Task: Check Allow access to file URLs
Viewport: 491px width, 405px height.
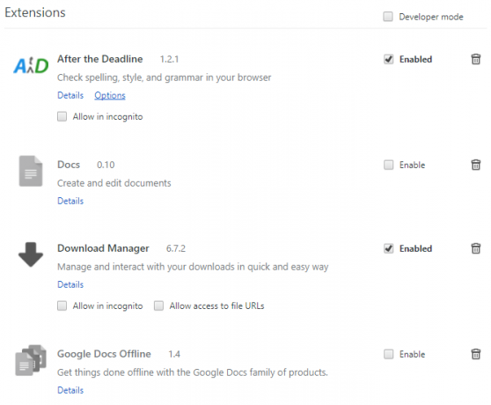Action: pos(158,306)
